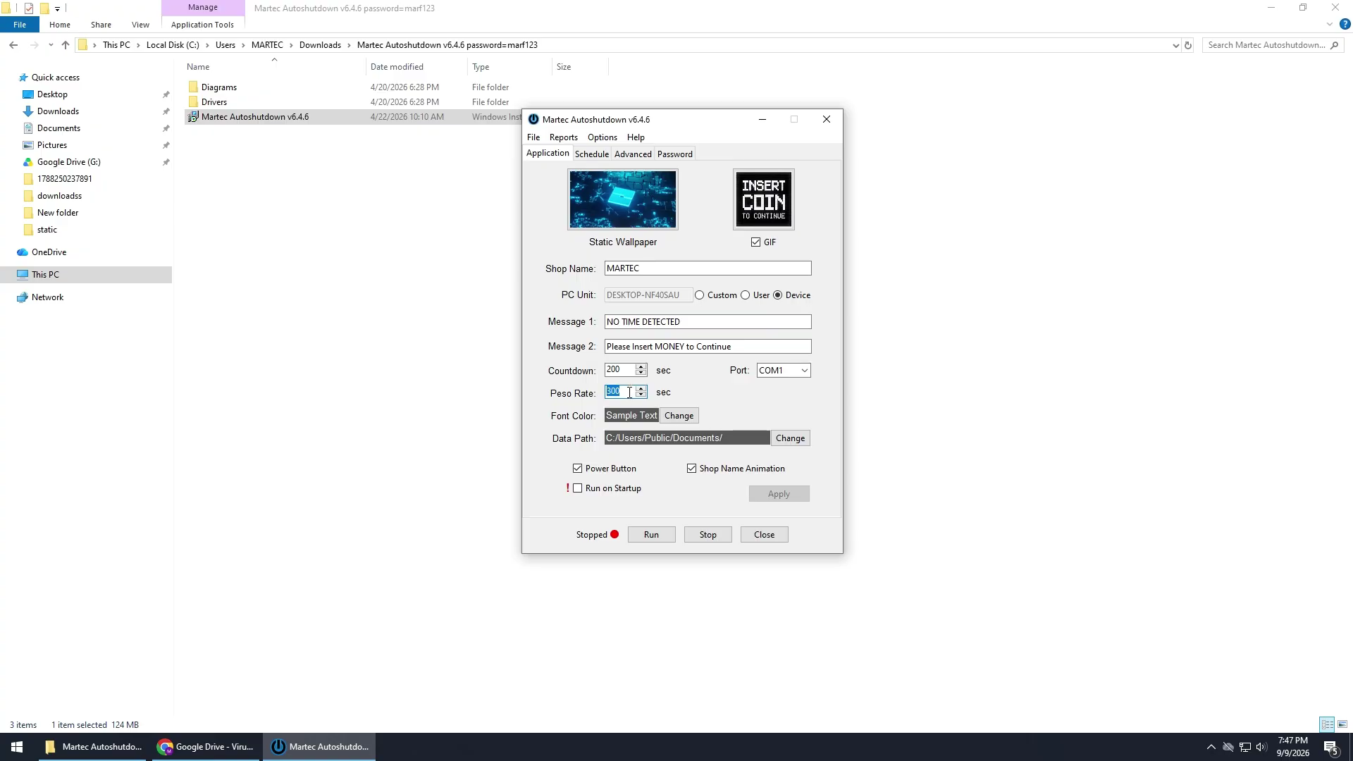Screen dimensions: 1353x761
Task: Click the Windows Start button
Action: 17,747
